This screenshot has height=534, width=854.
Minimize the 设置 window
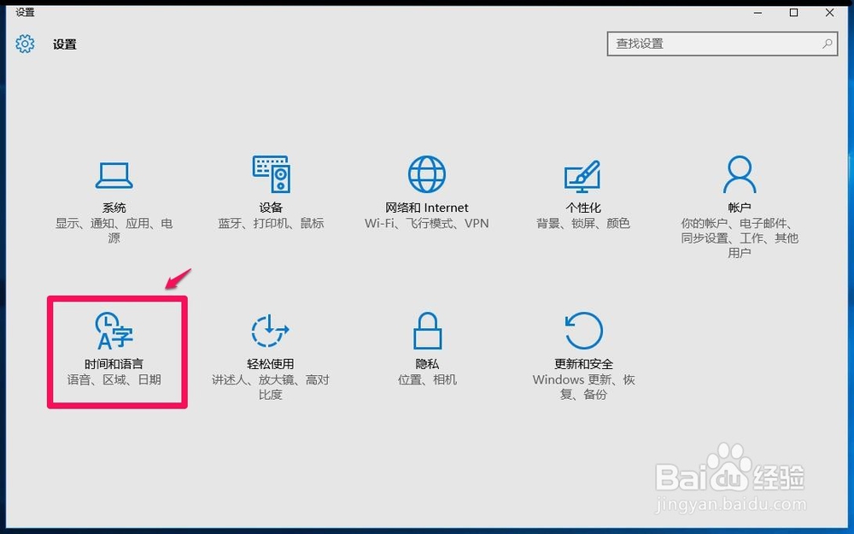[758, 13]
